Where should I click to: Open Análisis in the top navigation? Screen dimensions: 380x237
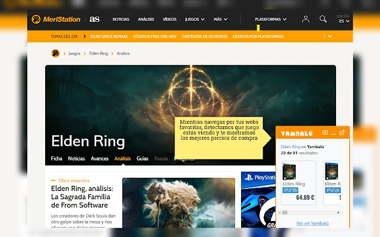click(x=146, y=19)
